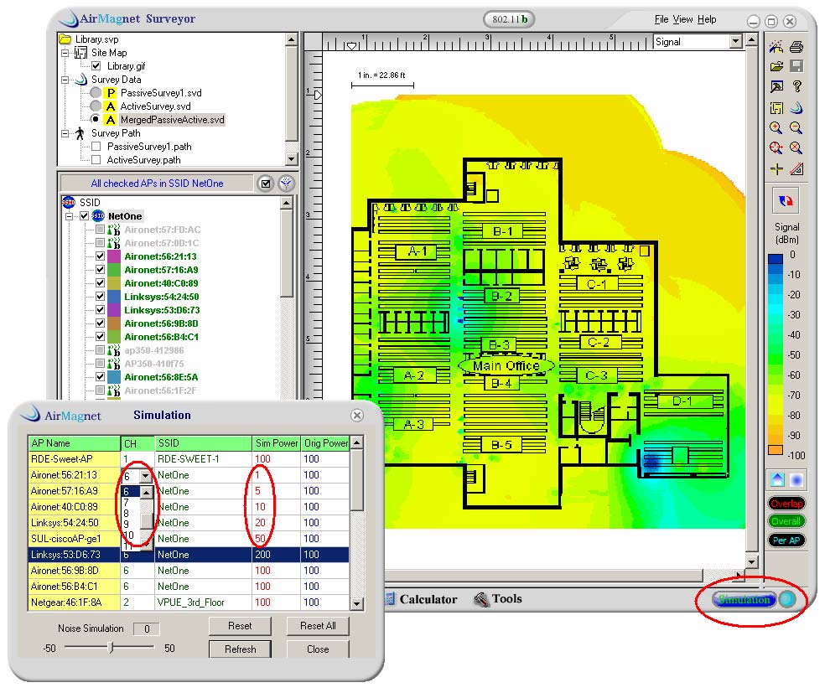Click the red and blue refresh arrows icon

(x=786, y=201)
